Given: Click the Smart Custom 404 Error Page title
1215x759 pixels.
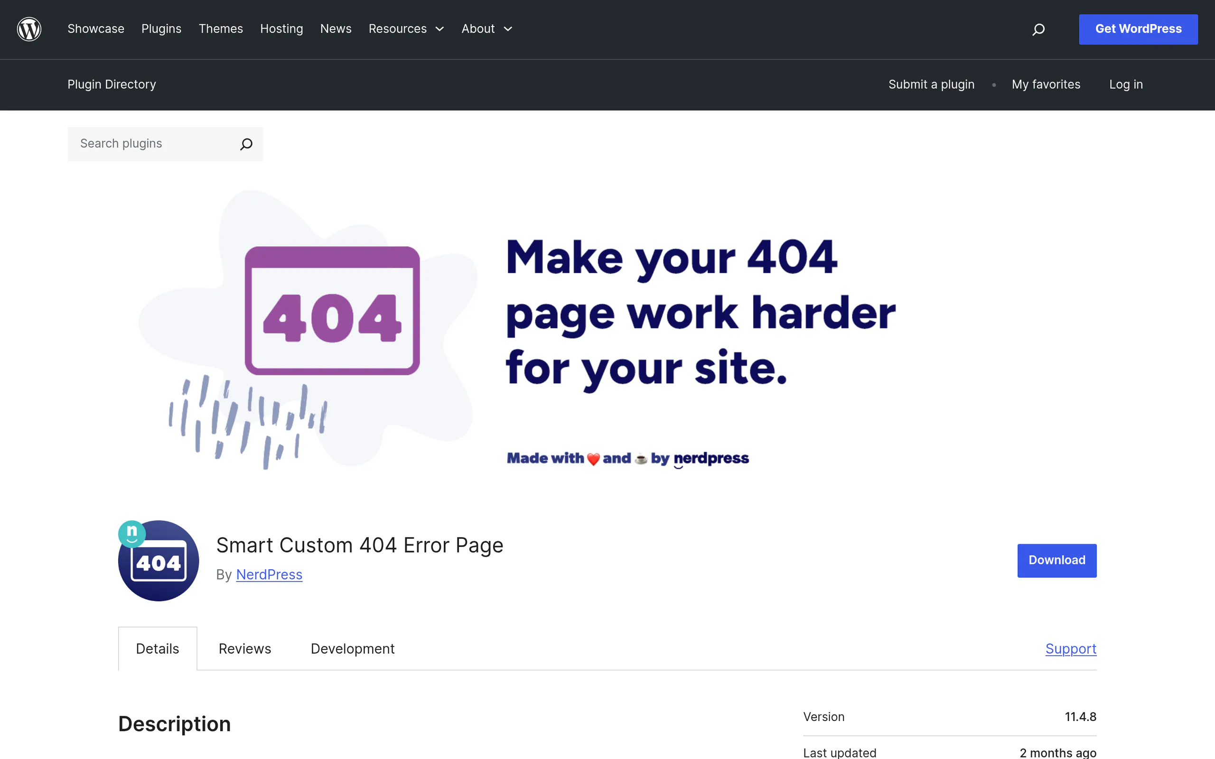Looking at the screenshot, I should [359, 545].
